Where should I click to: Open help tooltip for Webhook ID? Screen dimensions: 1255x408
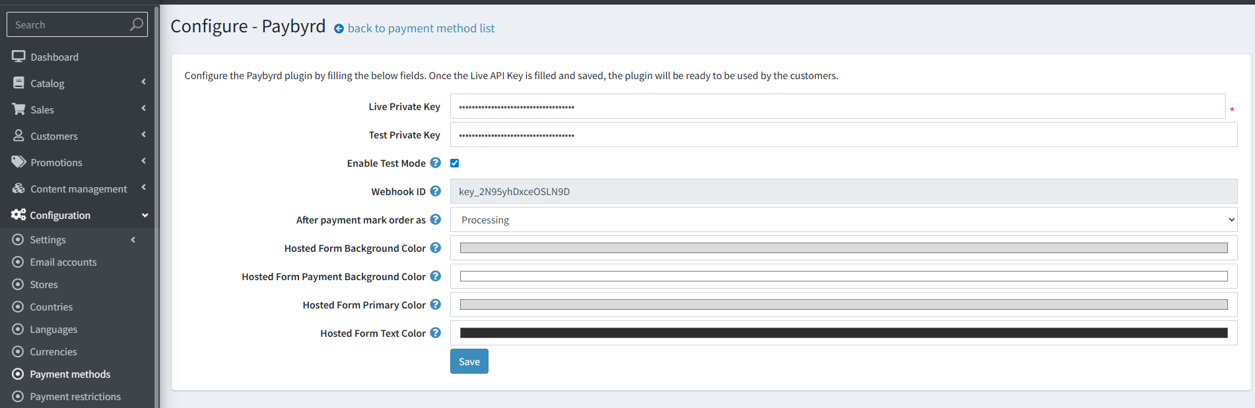[436, 191]
